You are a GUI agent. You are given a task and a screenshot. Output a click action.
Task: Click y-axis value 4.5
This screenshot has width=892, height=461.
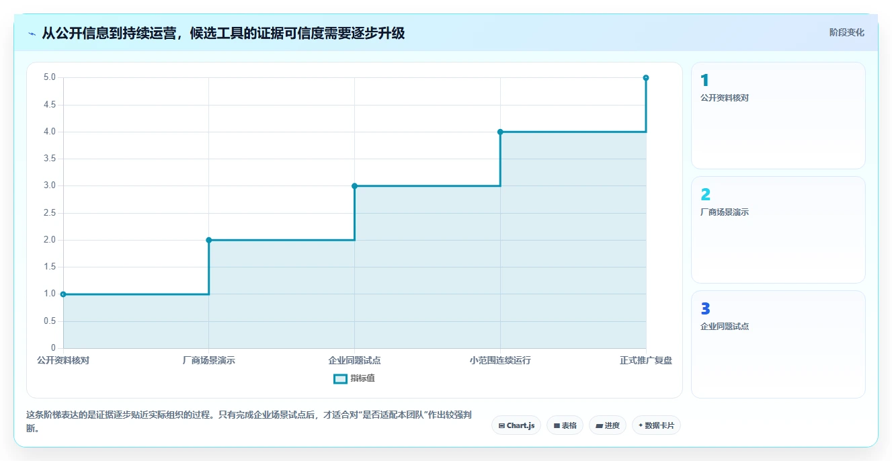(x=50, y=105)
